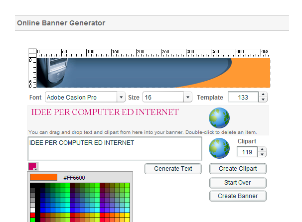Click the pink generated text IDEE PER COMPUTER
This screenshot has height=222, width=302.
pos(105,112)
